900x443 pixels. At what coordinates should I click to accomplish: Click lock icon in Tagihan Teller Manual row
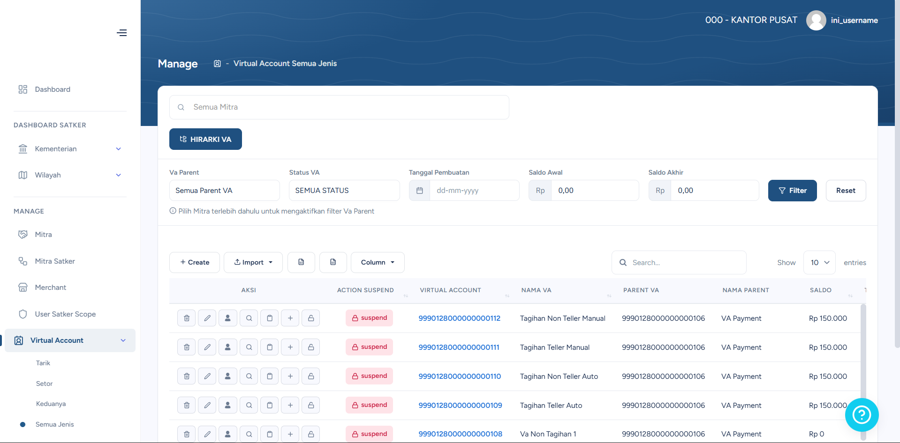(311, 347)
